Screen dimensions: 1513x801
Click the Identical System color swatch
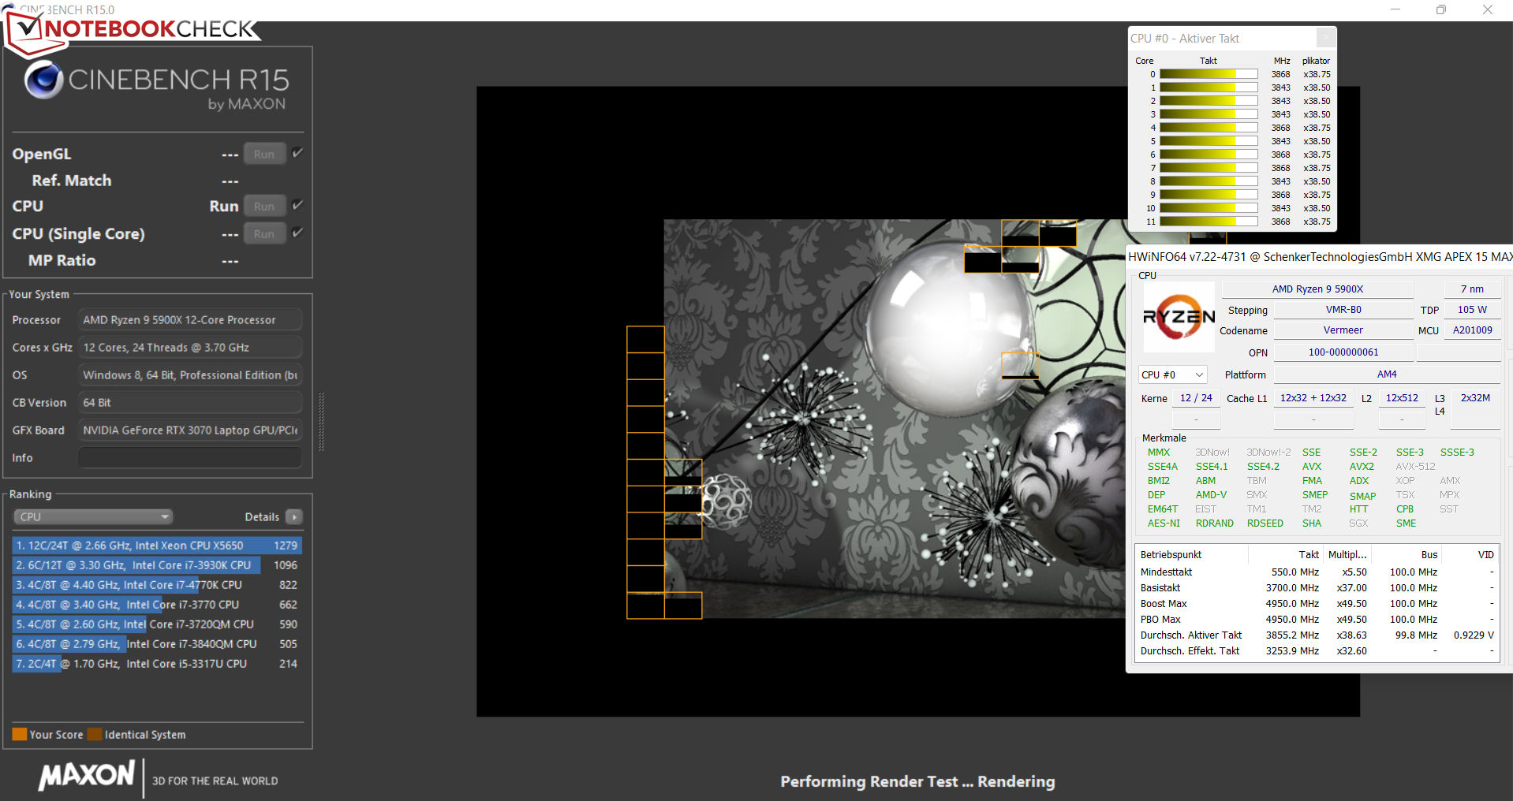[95, 734]
